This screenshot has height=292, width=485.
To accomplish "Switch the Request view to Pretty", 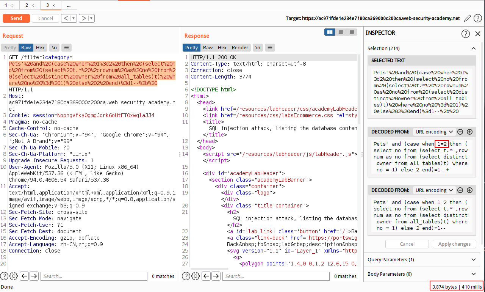I will tap(9, 47).
